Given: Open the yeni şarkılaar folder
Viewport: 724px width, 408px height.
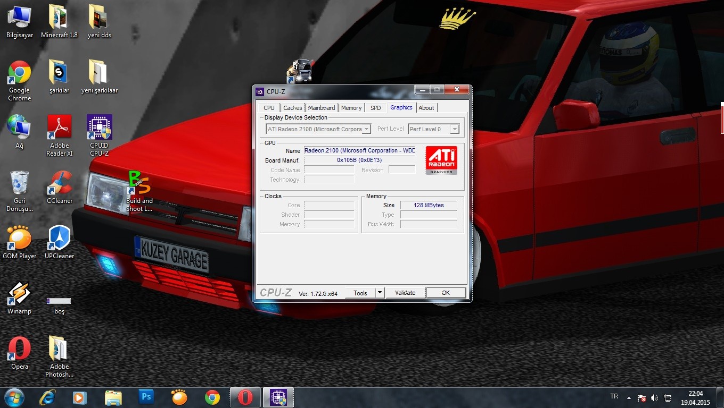Looking at the screenshot, I should 99,76.
